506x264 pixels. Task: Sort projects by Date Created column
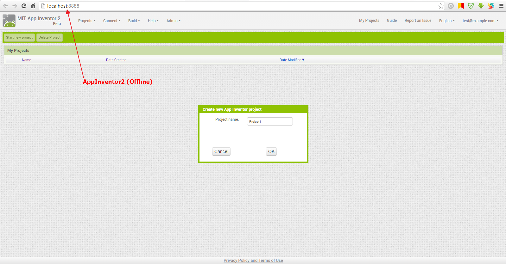click(x=116, y=60)
